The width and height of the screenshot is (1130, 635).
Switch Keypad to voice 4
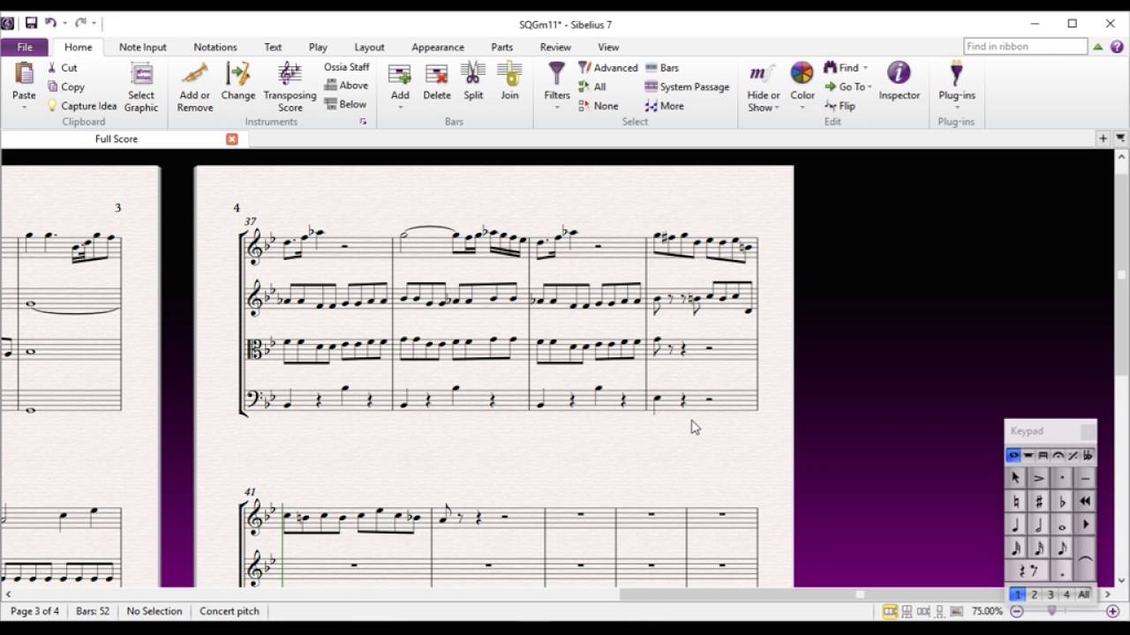(1066, 594)
